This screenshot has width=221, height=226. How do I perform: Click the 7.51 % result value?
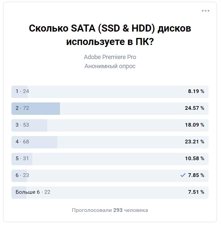pyautogui.click(x=196, y=192)
